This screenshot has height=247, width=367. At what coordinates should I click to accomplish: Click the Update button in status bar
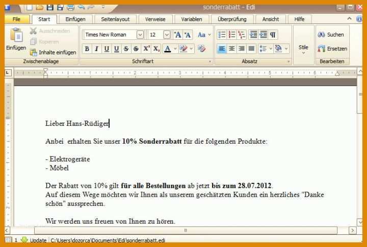[x=34, y=240]
